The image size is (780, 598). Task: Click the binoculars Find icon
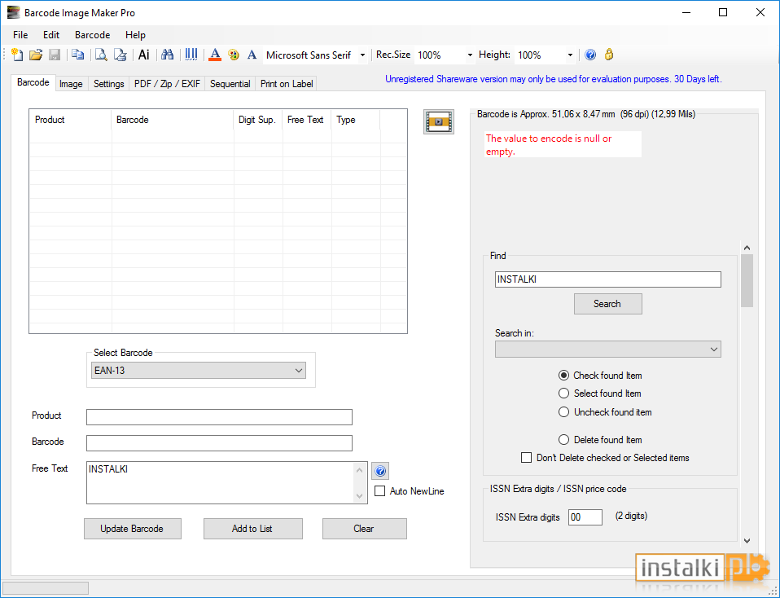click(168, 55)
